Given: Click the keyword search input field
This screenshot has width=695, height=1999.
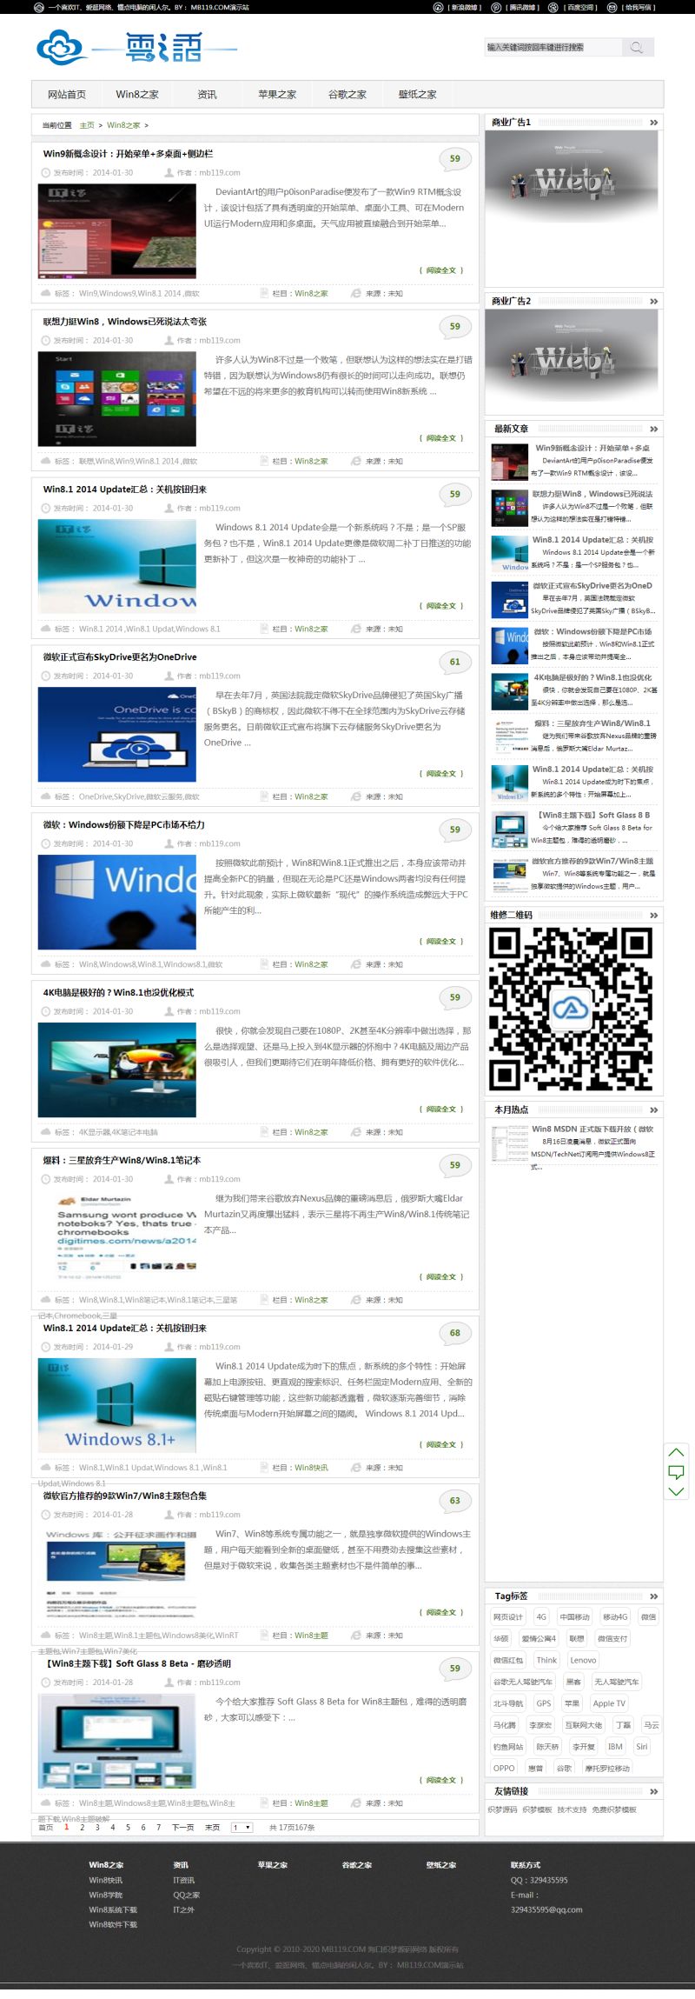Looking at the screenshot, I should 553,47.
